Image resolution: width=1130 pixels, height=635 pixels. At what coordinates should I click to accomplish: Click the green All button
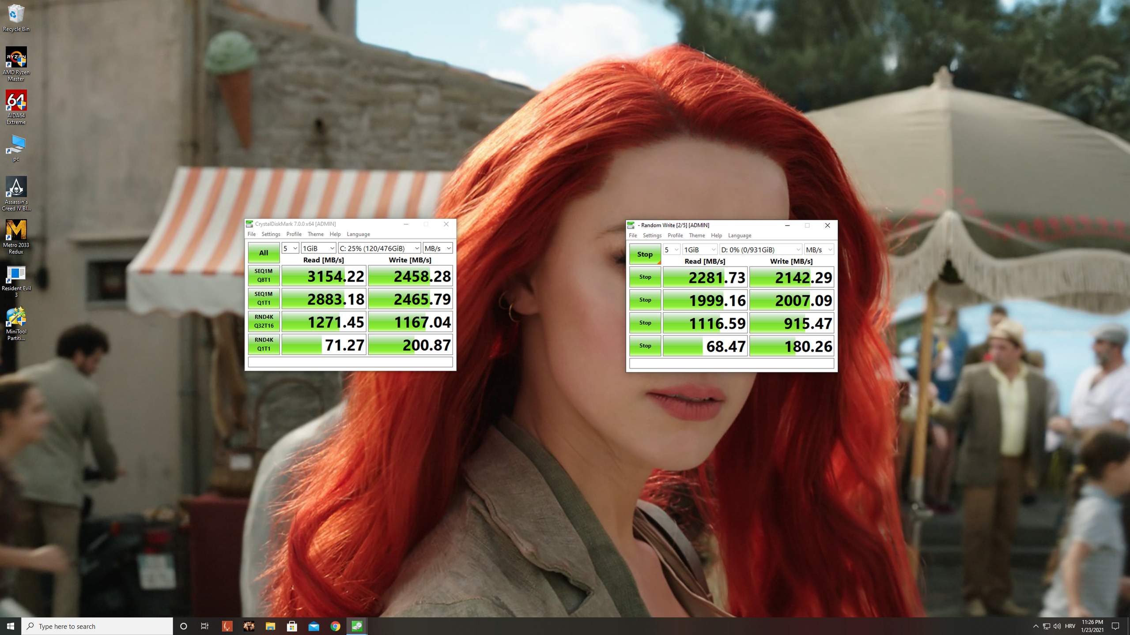click(x=263, y=252)
